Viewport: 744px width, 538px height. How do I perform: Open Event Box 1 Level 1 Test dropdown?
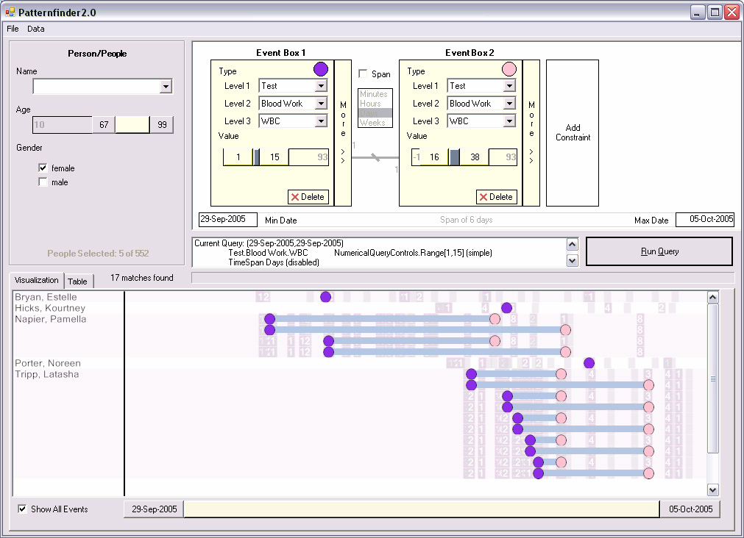[x=322, y=86]
